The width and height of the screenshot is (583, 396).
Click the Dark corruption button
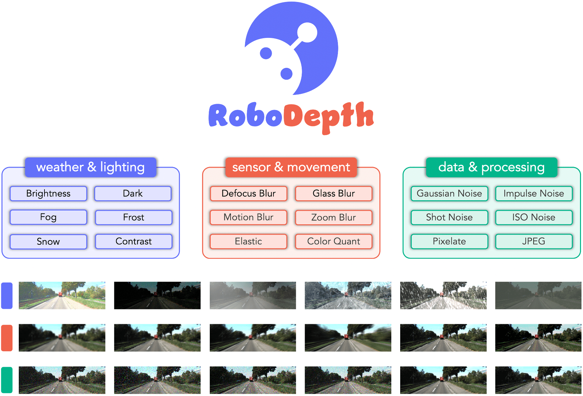(133, 193)
